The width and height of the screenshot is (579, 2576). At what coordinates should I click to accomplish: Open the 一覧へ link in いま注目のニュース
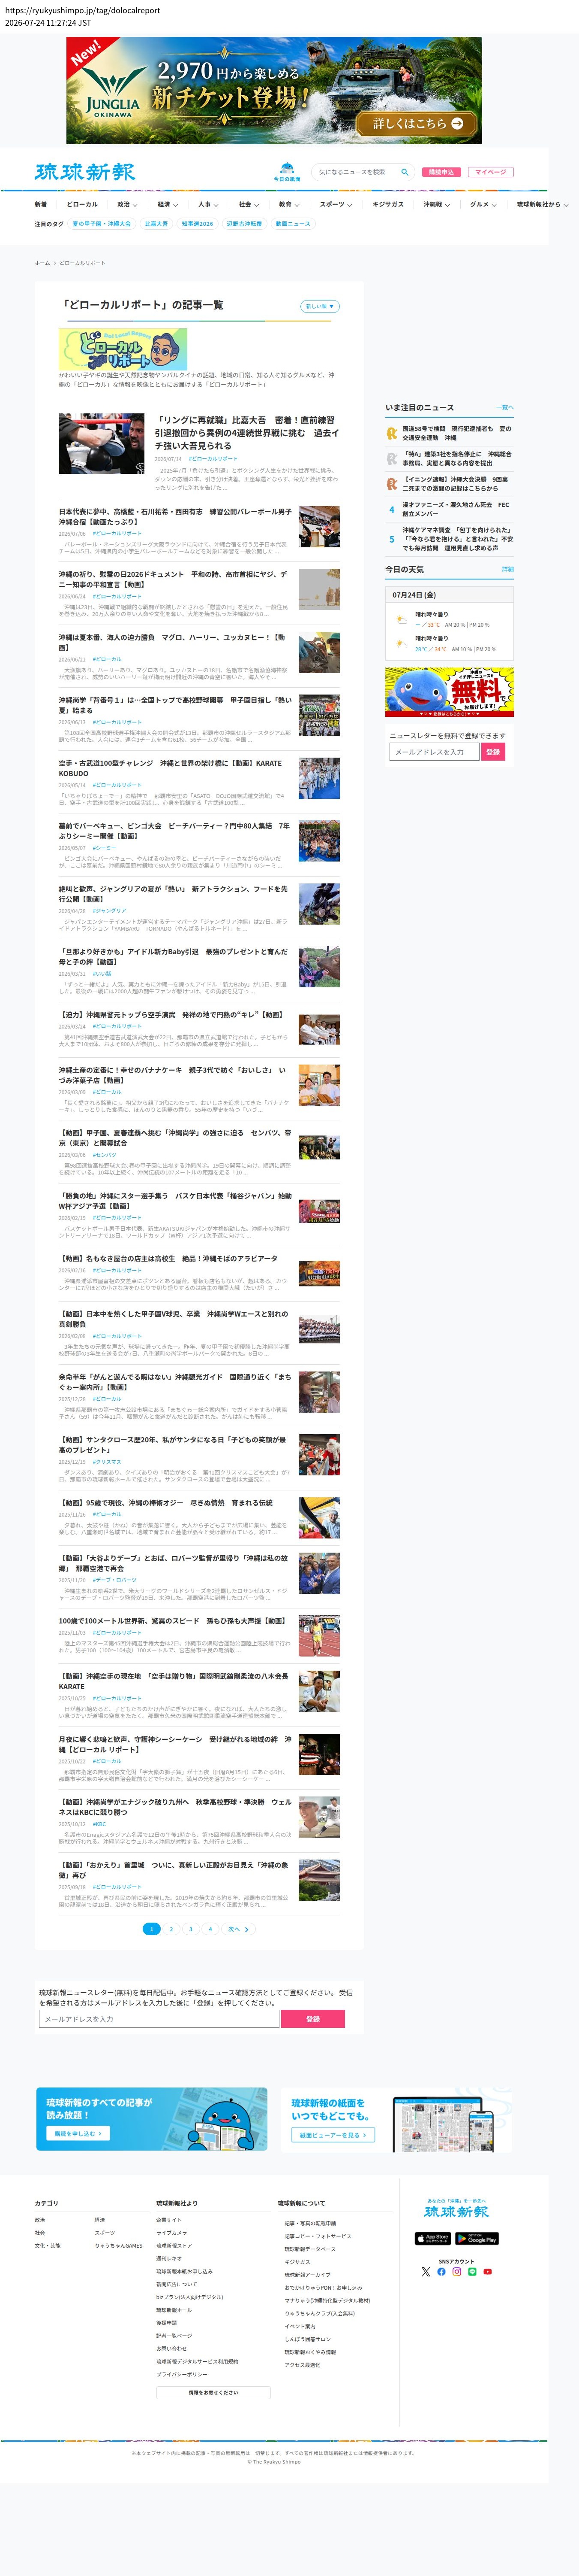point(505,408)
